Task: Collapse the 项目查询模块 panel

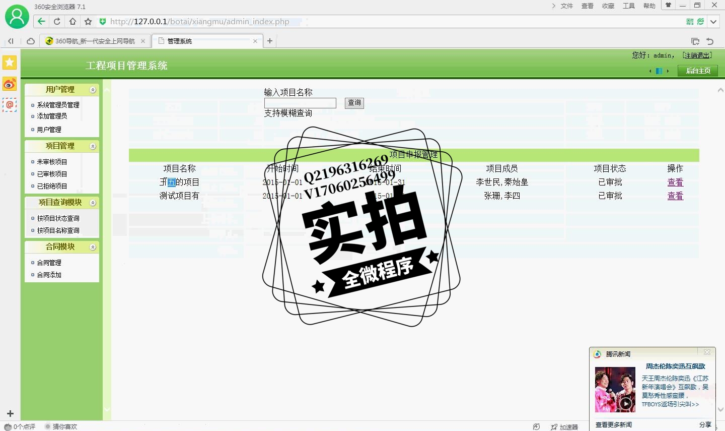Action: pyautogui.click(x=93, y=203)
